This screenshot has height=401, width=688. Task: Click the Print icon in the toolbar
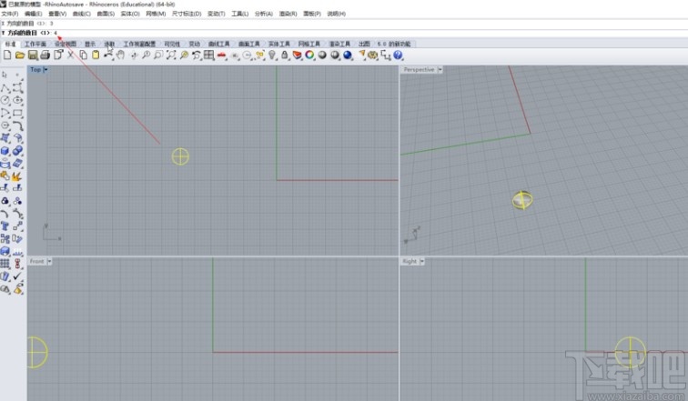(x=45, y=55)
